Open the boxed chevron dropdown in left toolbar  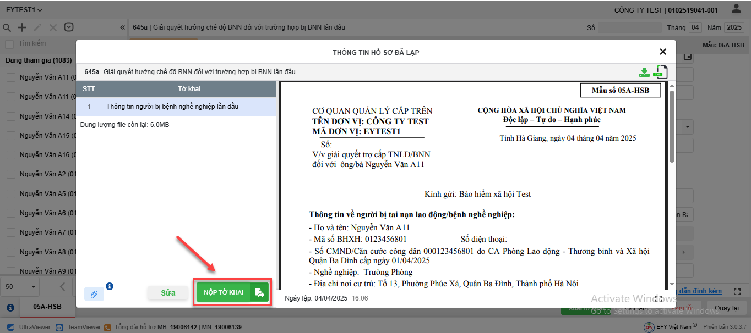69,27
